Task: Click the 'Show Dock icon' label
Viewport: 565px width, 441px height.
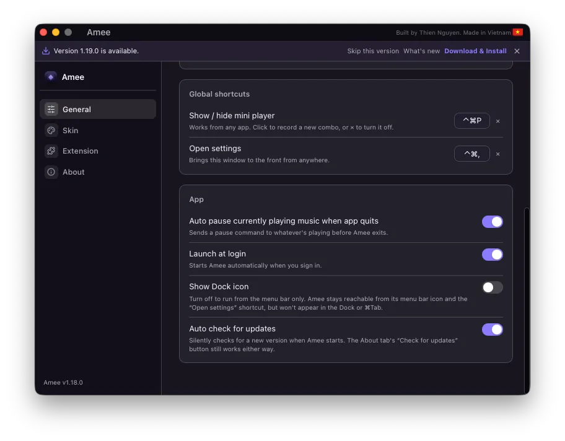Action: [219, 286]
